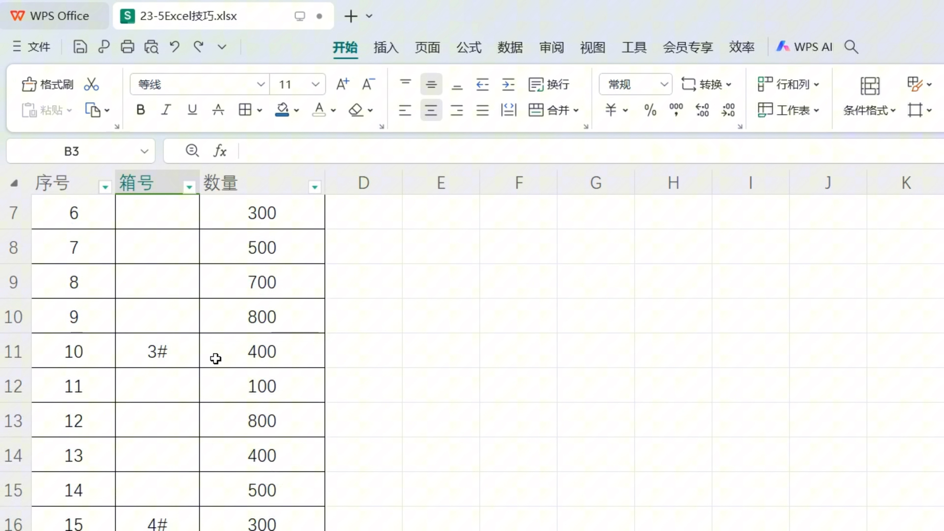Click the fill color bucket swatch

click(x=282, y=110)
